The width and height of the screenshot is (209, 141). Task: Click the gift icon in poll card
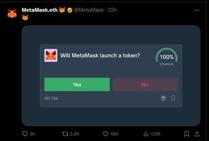(x=163, y=98)
